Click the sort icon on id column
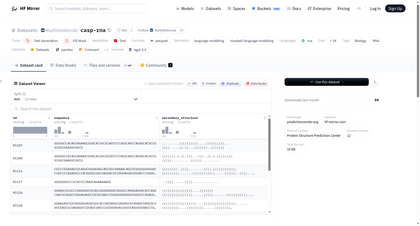Screen dimensions: 420x226 tap(49, 118)
